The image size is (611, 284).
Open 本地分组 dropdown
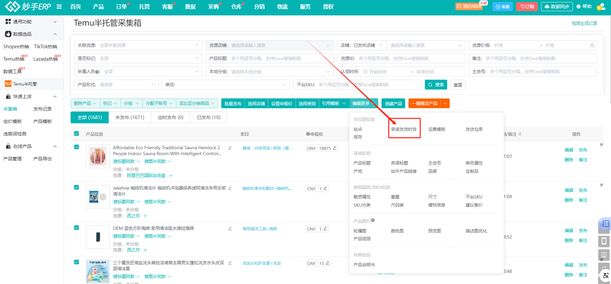coord(270,71)
